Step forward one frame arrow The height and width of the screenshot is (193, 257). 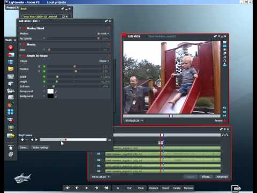[96, 188]
